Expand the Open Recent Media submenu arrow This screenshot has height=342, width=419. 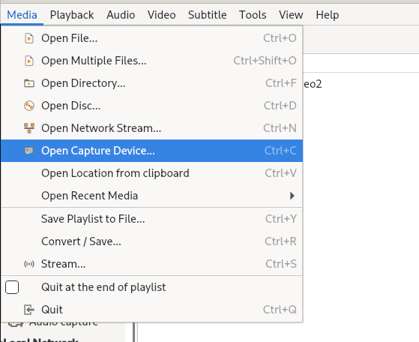pos(292,196)
